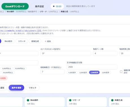Open the 条件設定 panel button

[40, 6]
